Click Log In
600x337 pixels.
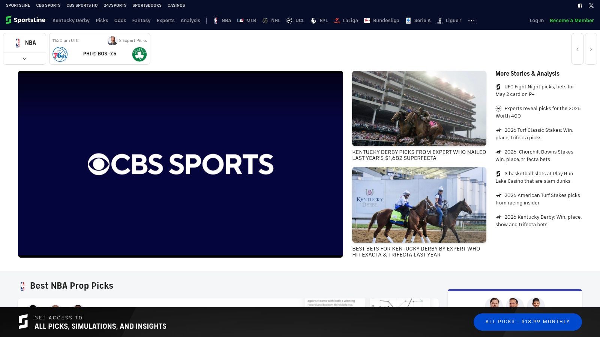pyautogui.click(x=536, y=21)
